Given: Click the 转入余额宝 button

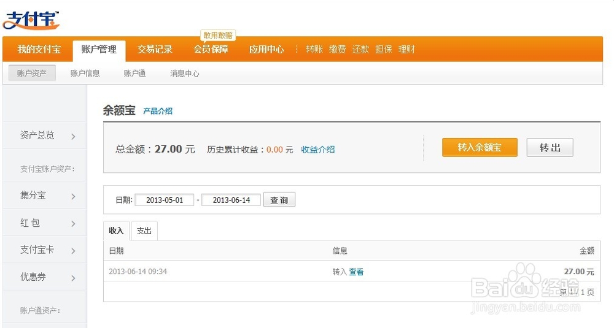Looking at the screenshot, I should tap(480, 147).
